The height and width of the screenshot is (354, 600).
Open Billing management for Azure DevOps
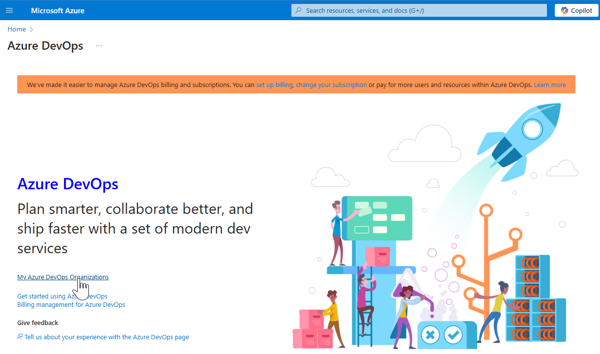(71, 304)
